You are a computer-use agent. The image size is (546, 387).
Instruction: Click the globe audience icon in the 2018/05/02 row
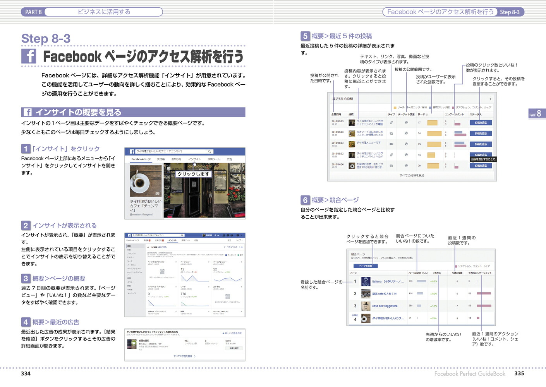click(x=406, y=155)
